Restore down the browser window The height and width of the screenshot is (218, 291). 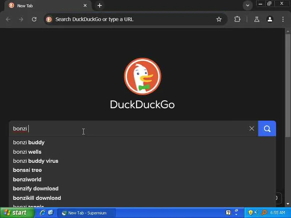point(269,4)
